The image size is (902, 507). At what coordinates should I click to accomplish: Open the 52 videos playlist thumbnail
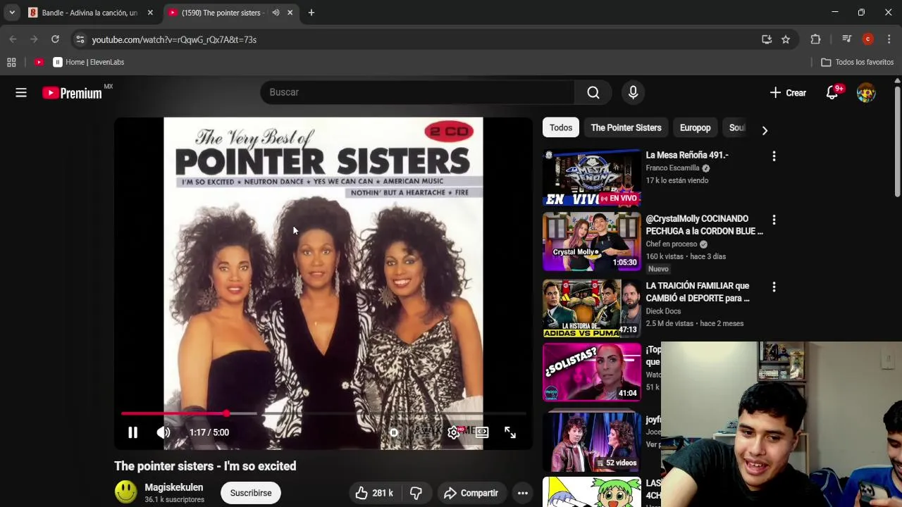click(592, 442)
